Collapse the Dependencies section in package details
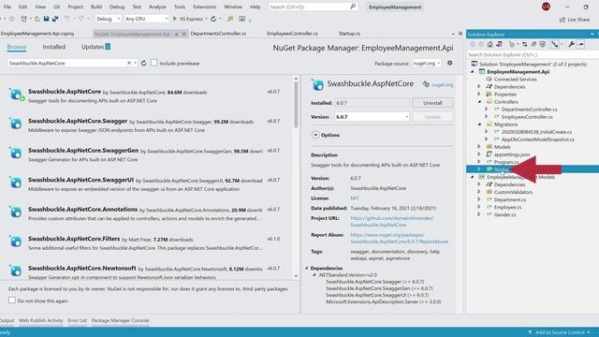This screenshot has height=337, width=599. click(306, 269)
